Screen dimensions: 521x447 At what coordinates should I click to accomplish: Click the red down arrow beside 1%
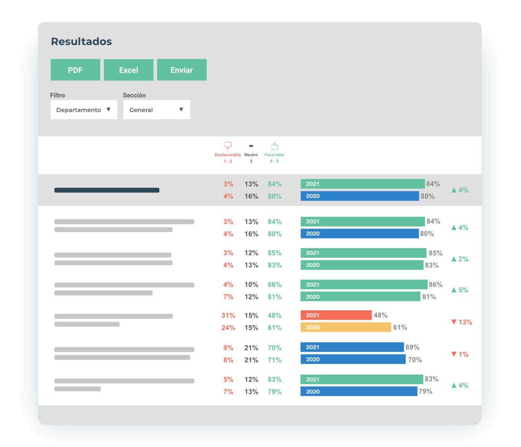(454, 354)
